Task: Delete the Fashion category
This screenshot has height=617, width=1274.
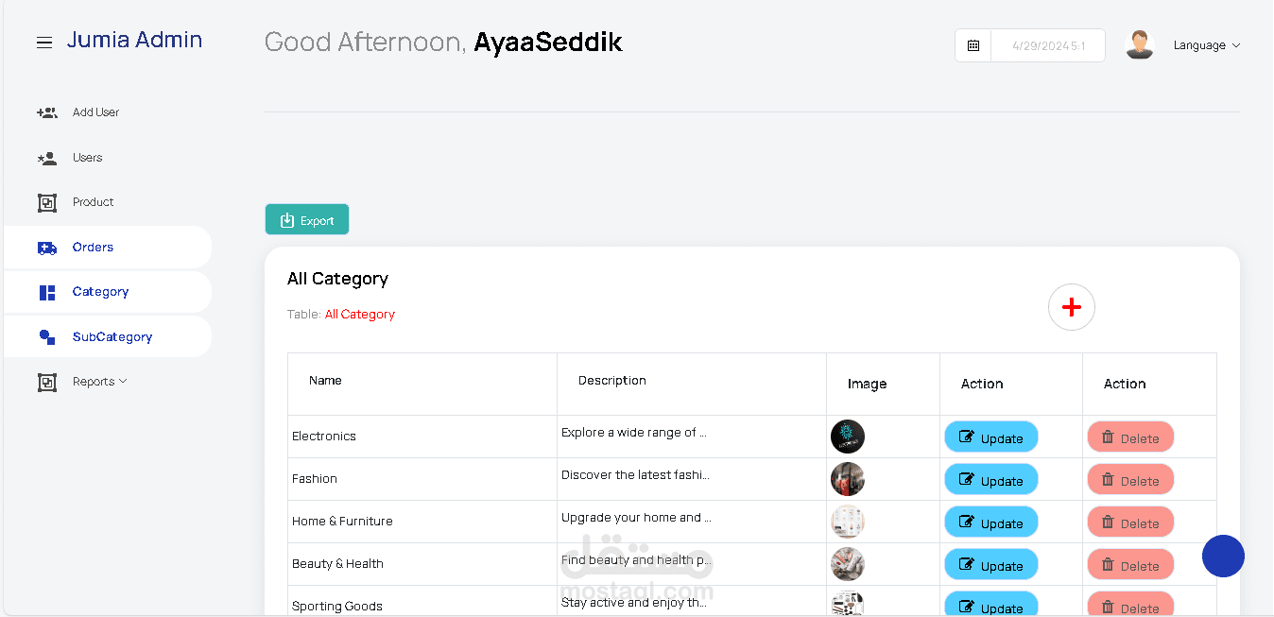Action: (x=1130, y=480)
